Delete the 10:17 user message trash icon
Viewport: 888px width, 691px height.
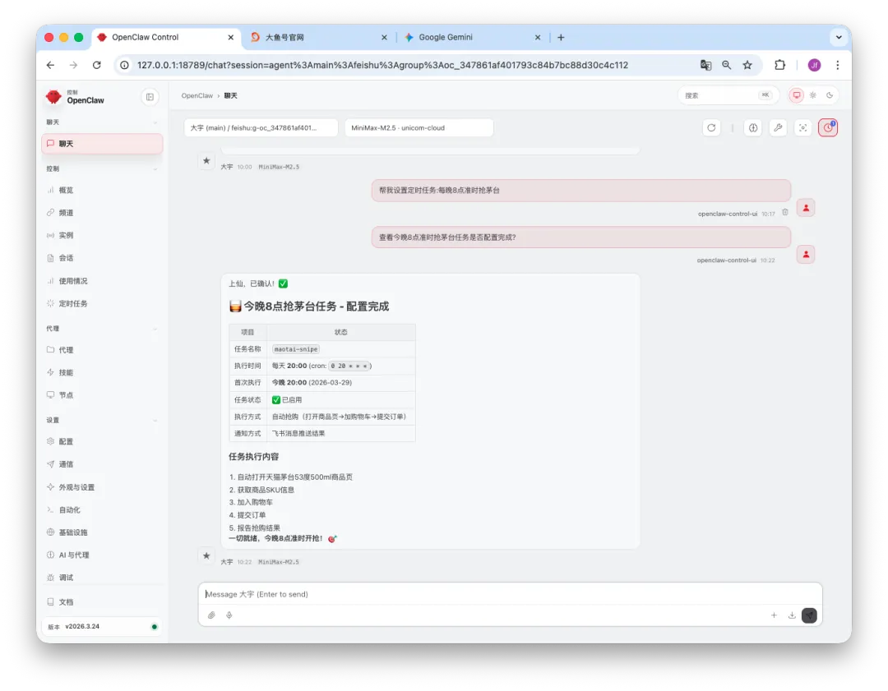tap(785, 213)
